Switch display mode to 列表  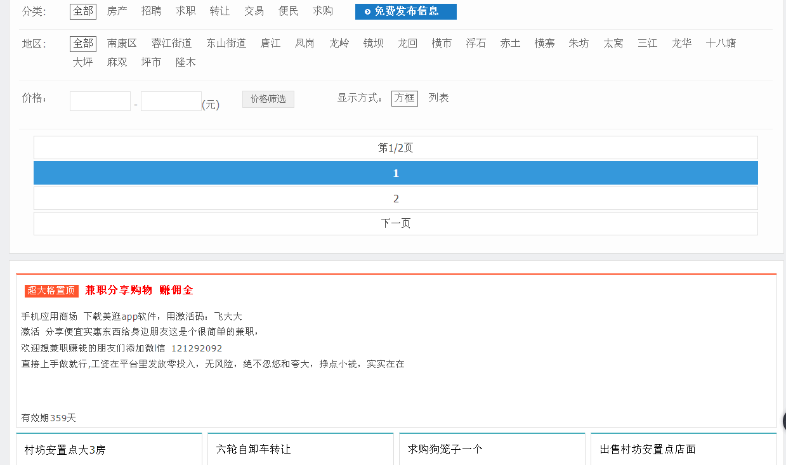click(x=438, y=98)
